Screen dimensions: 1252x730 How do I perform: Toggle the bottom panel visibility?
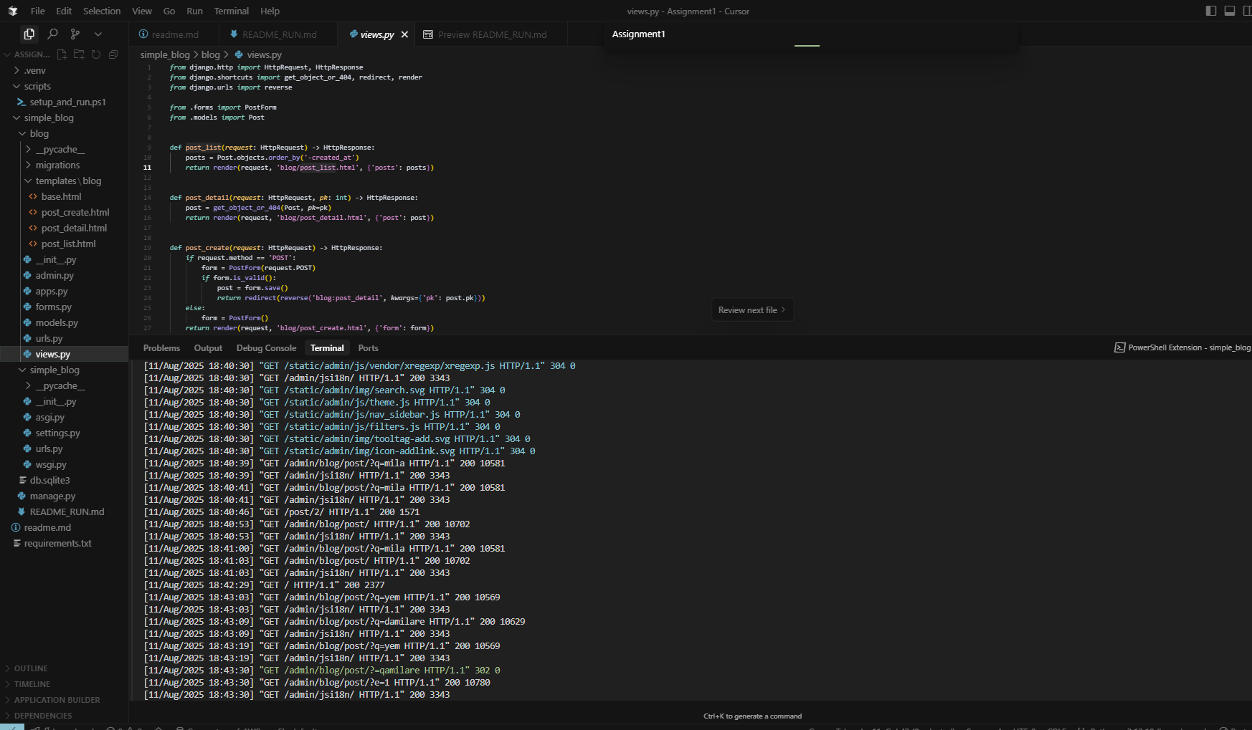coord(1230,11)
